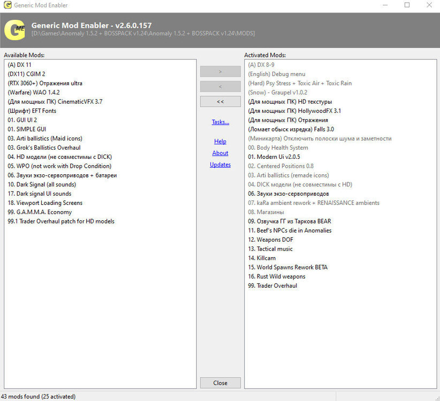Select the (A) DX 11 available mod
440x401 pixels.
click(x=20, y=65)
